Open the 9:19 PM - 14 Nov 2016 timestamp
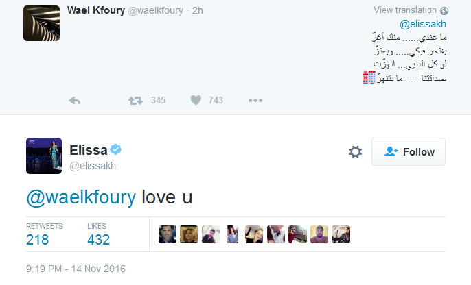Screen dimensions: 471x285 pyautogui.click(x=76, y=269)
